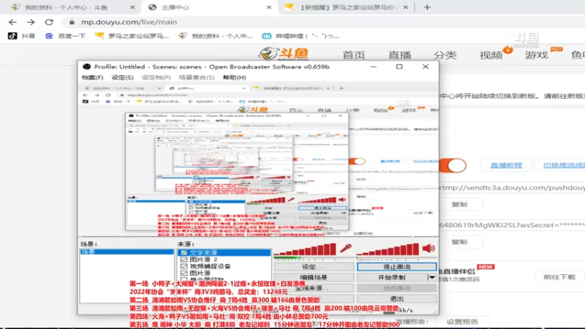Image resolution: width=585 pixels, height=329 pixels.
Task: Click the wsSecret stream key field
Action: [513, 225]
